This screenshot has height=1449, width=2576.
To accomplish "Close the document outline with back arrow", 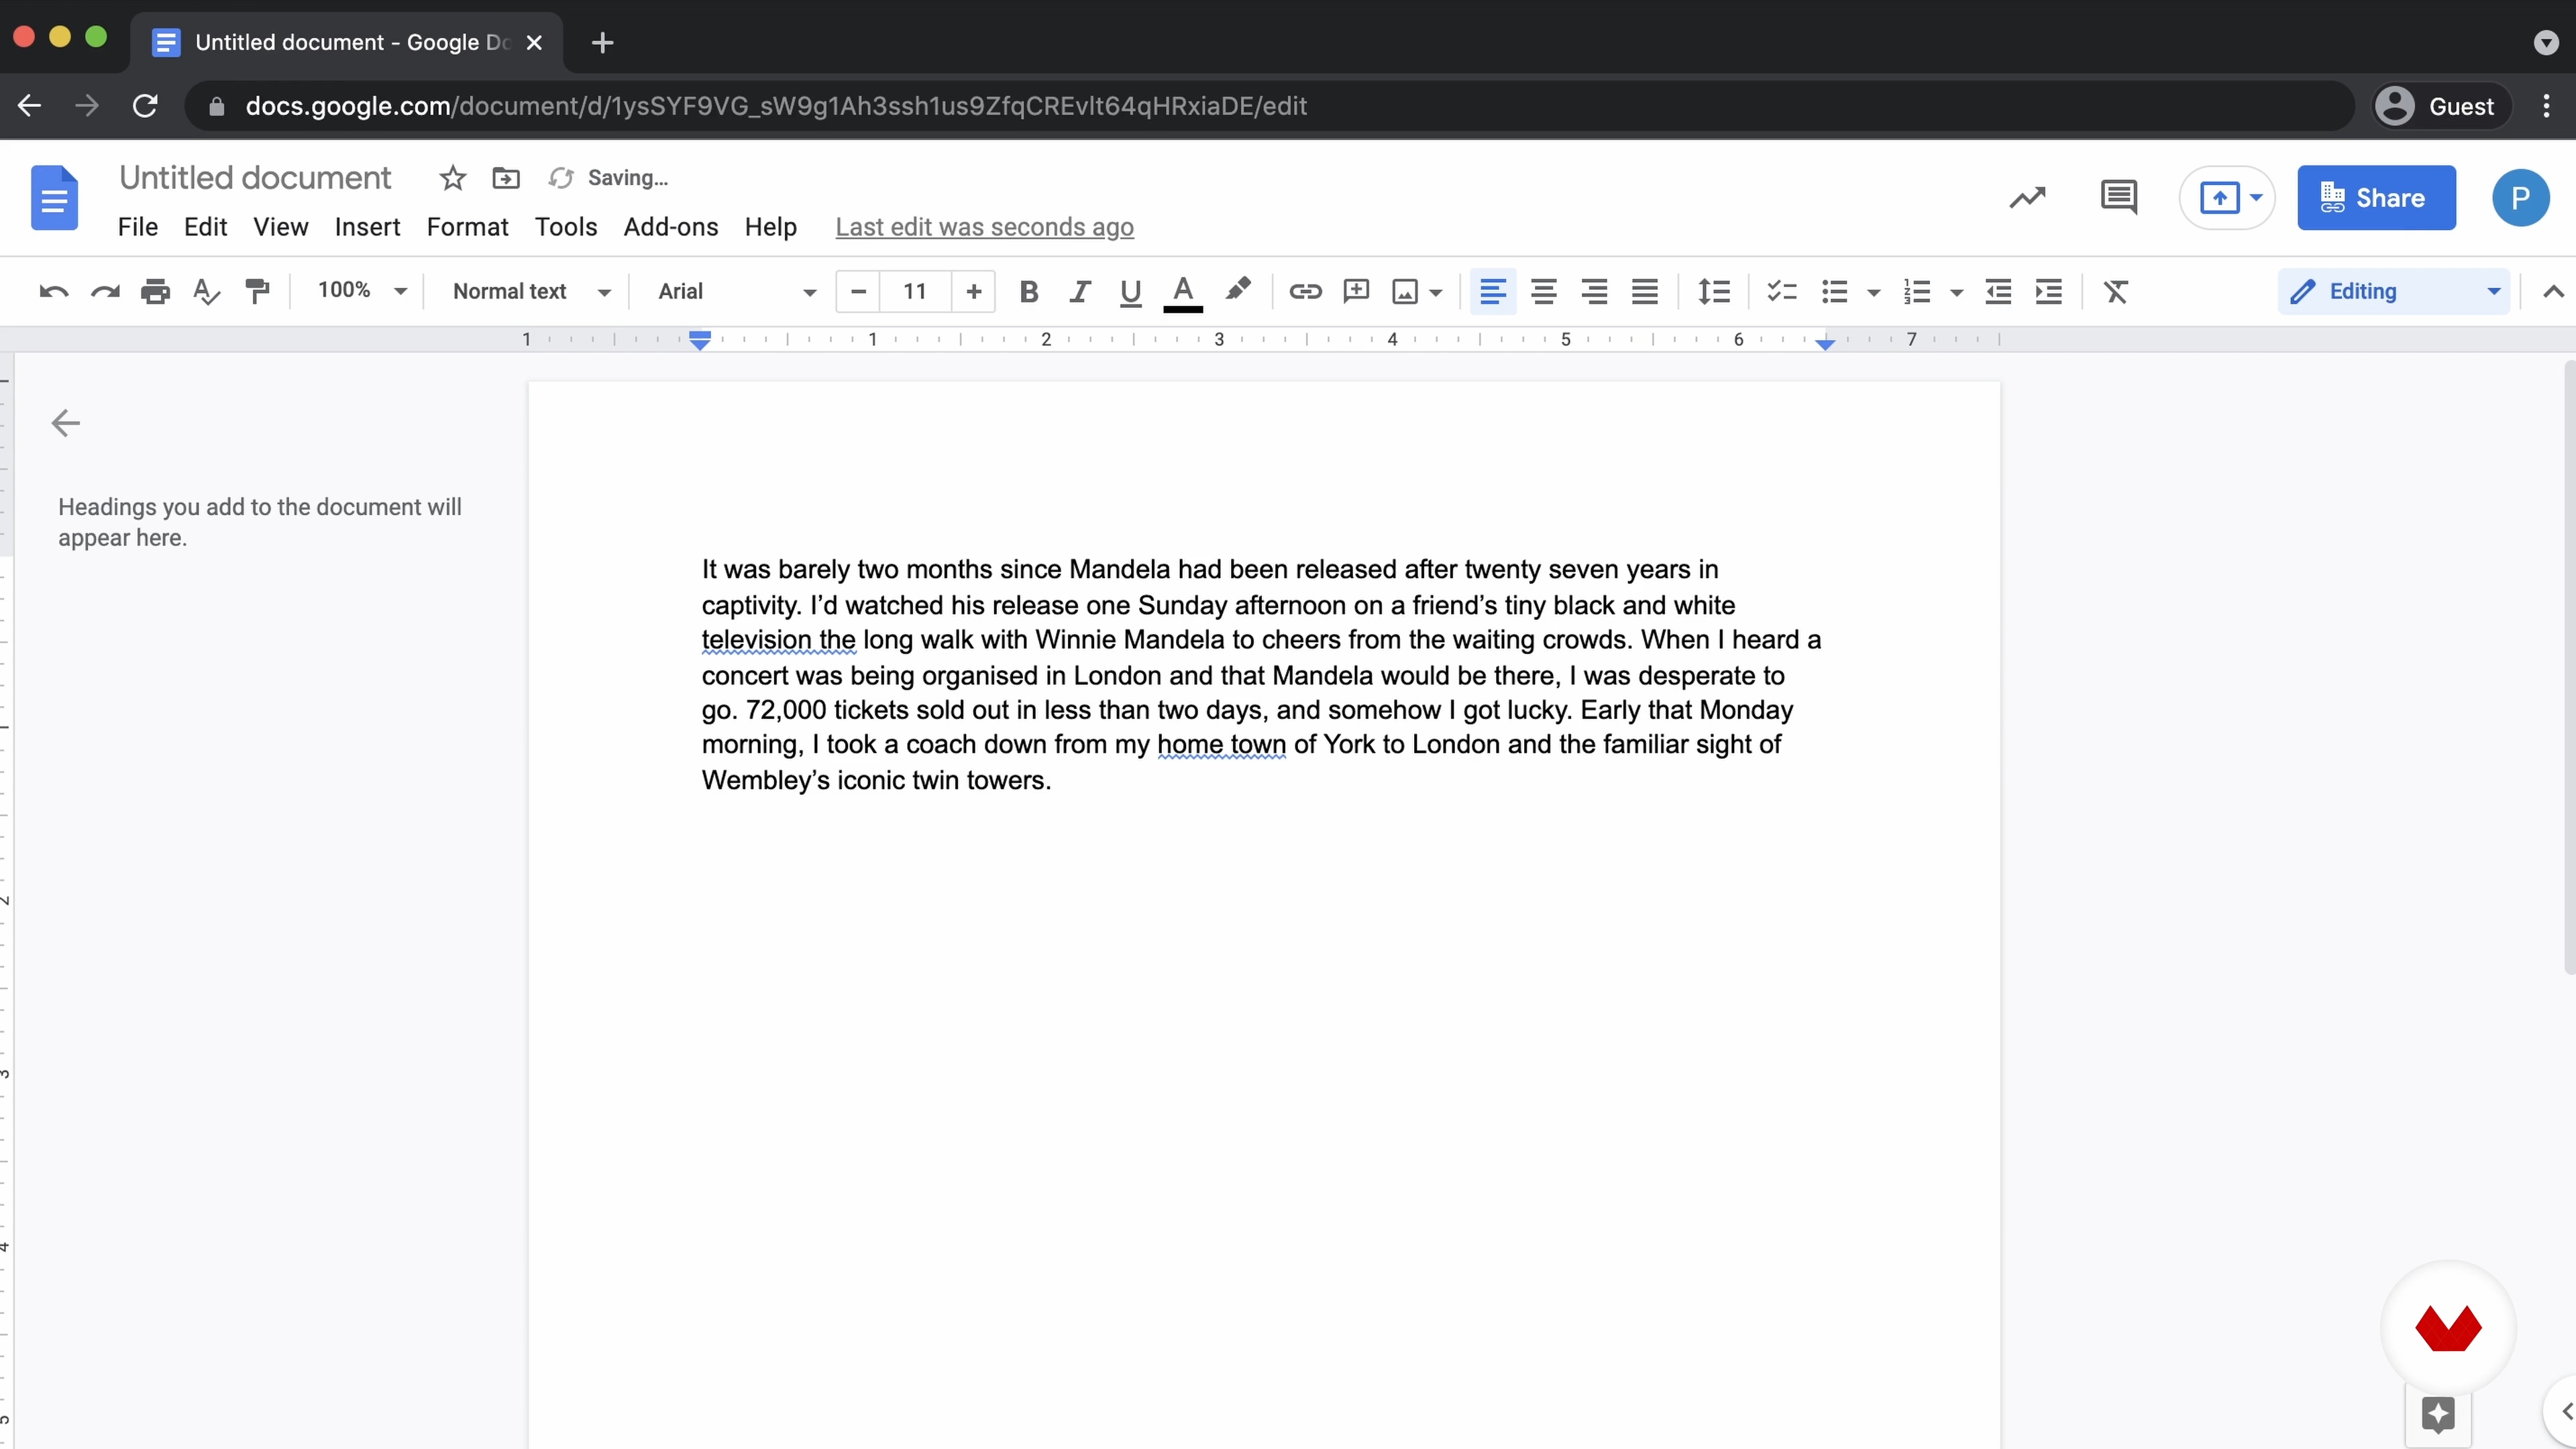I will point(66,423).
